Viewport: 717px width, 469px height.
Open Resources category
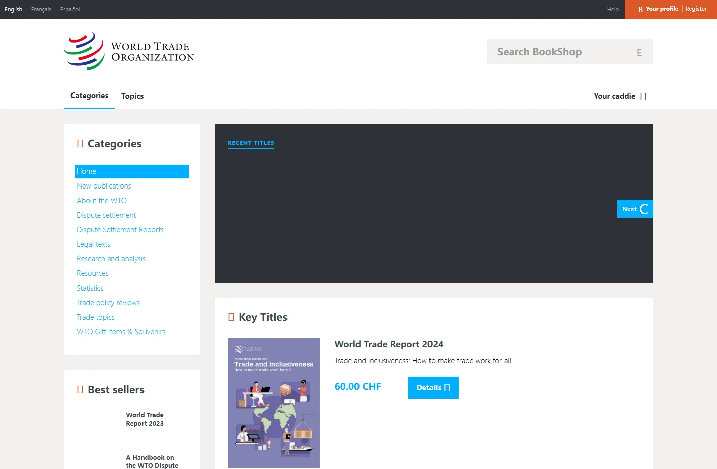tap(93, 273)
